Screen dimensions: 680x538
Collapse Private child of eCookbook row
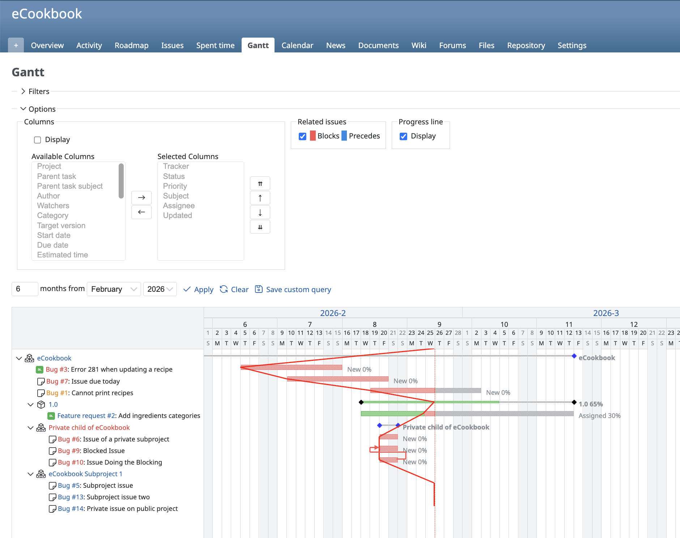31,428
